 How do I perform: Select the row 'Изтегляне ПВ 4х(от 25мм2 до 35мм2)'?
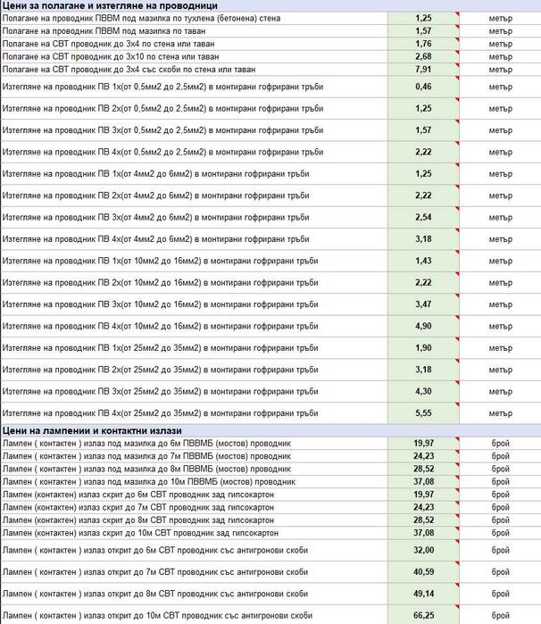270,413
